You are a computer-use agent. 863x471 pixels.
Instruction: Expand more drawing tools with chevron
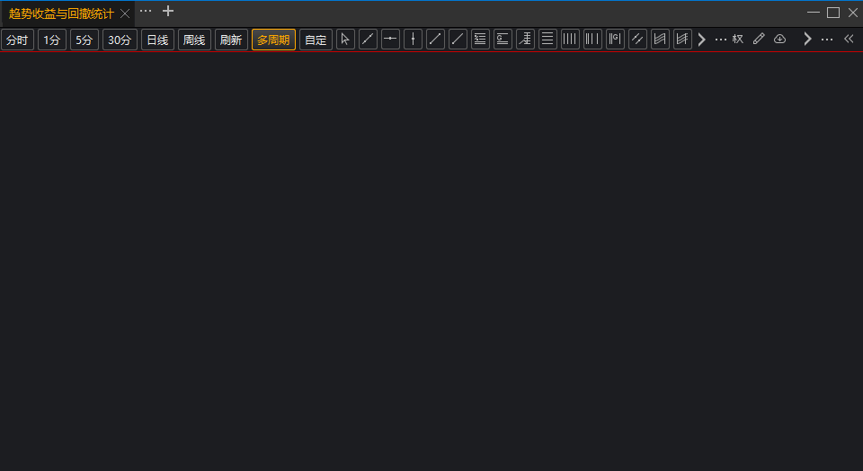coord(702,40)
